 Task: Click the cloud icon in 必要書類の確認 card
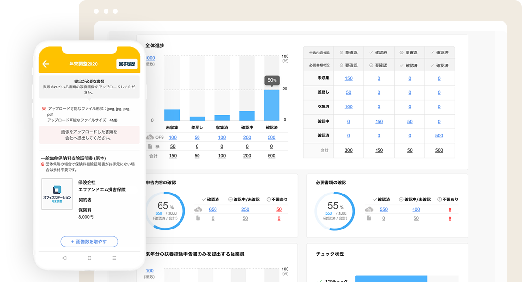[x=369, y=209]
